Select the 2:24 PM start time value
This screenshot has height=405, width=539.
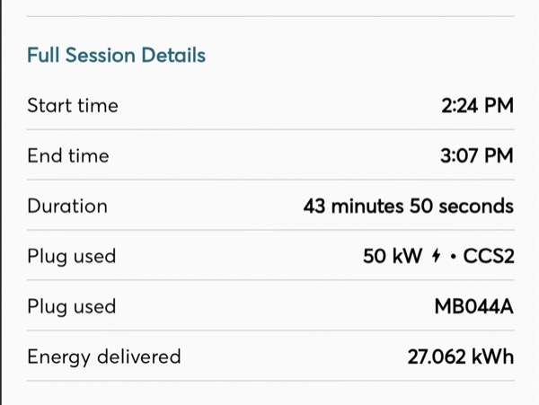click(478, 105)
